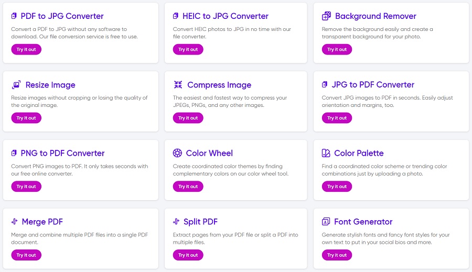Click the Color Wheel icon
472x272 pixels.
(177, 154)
